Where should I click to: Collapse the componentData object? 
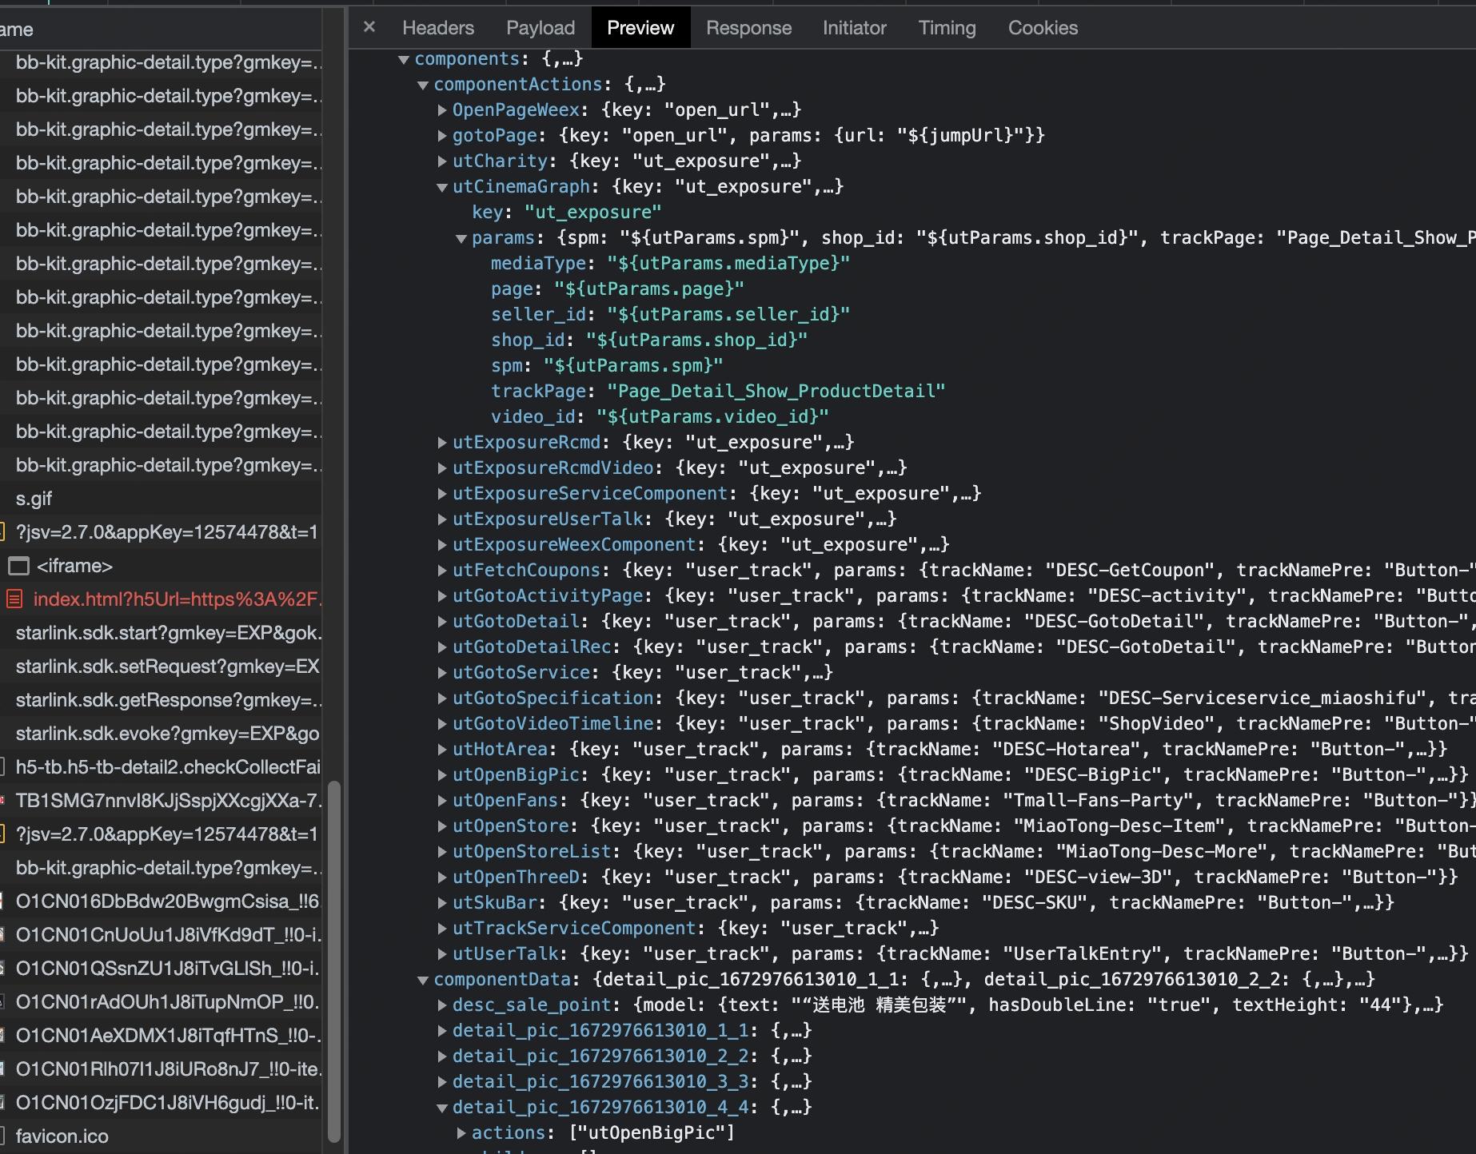point(423,980)
